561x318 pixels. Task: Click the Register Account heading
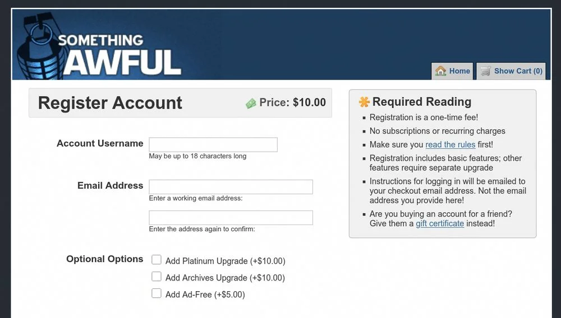pos(110,103)
